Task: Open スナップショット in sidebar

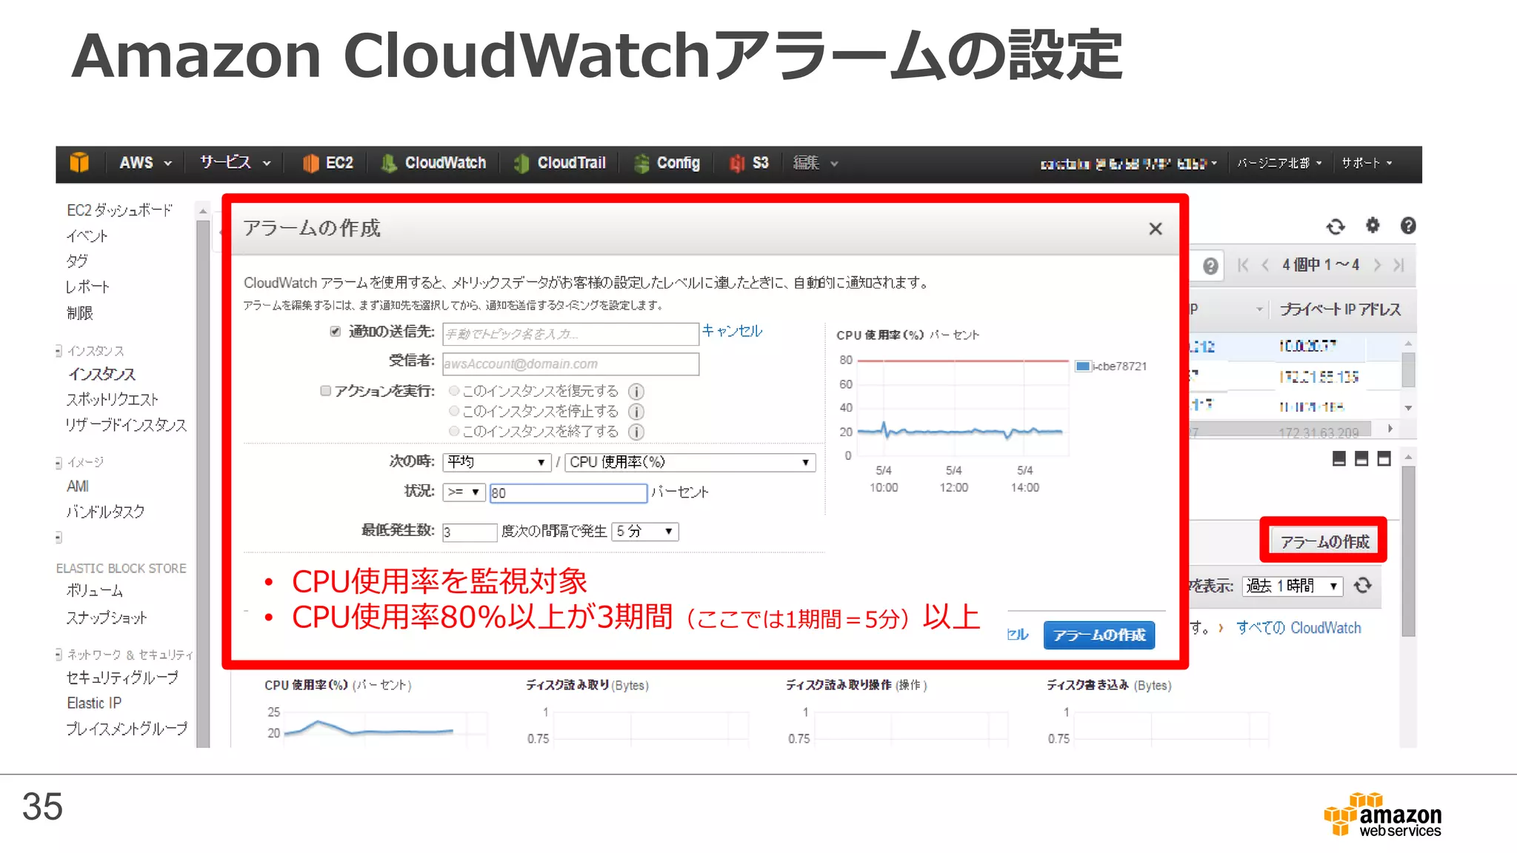Action: 107,618
